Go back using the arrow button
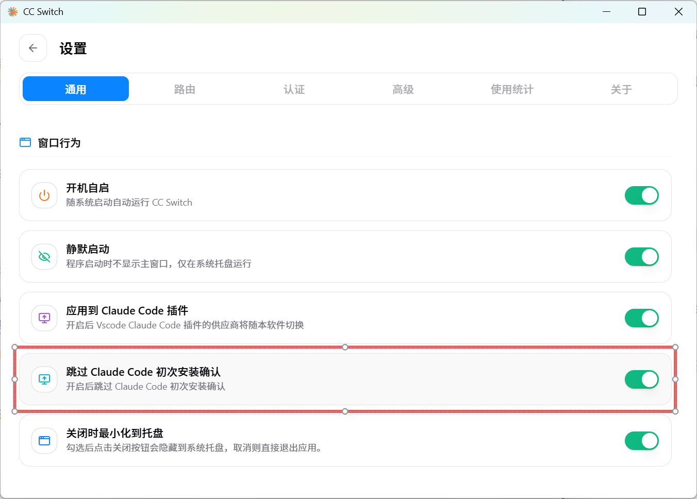Screen dimensions: 697x499 (x=33, y=48)
